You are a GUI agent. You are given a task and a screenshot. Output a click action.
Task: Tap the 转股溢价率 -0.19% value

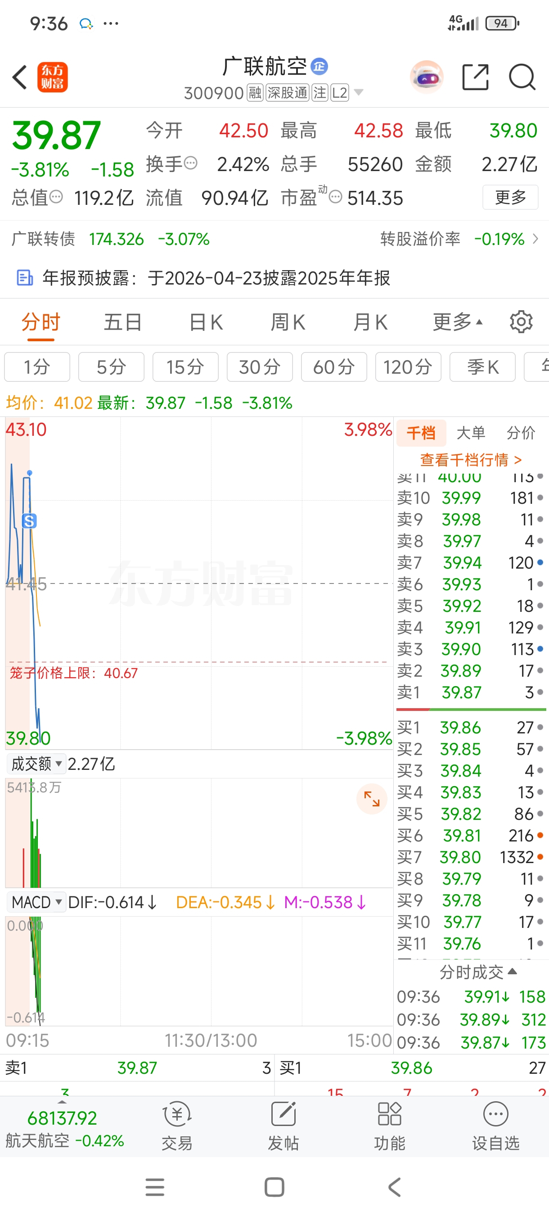499,239
